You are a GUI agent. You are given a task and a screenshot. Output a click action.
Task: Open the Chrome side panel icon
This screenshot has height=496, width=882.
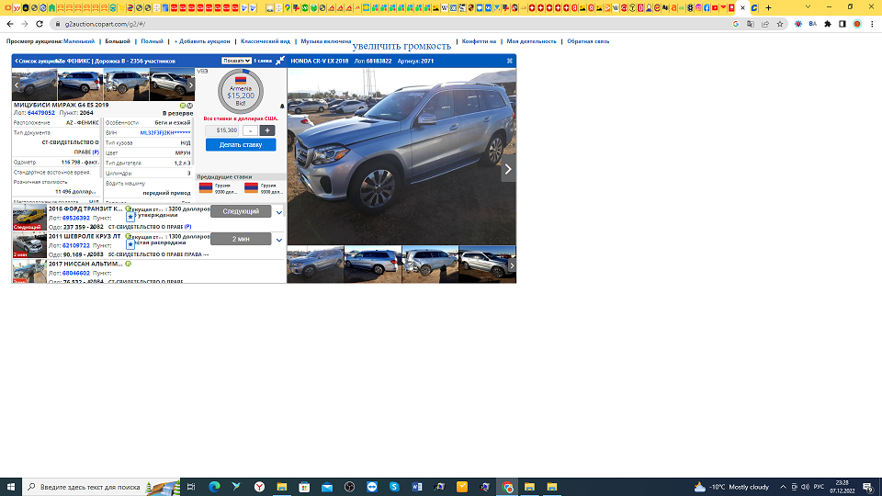click(842, 24)
